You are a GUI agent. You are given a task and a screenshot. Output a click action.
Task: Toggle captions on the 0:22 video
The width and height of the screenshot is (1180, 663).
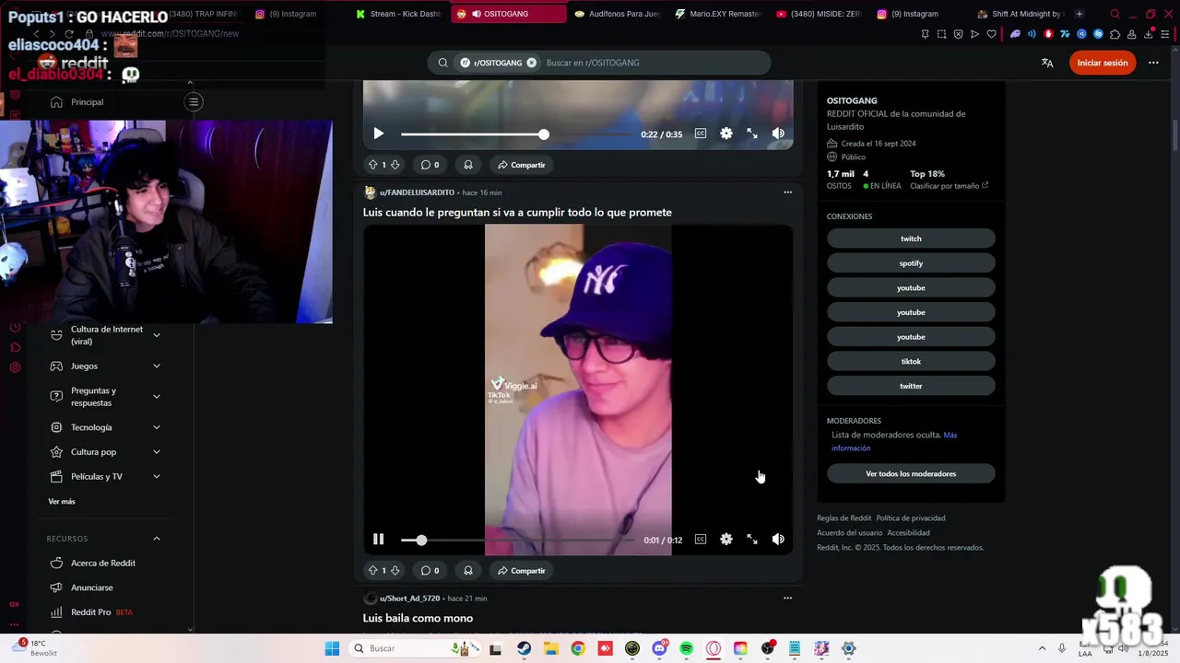tap(701, 134)
